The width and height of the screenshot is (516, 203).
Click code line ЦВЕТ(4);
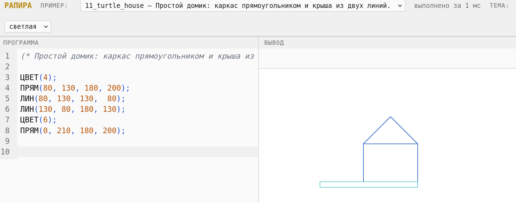(38, 77)
